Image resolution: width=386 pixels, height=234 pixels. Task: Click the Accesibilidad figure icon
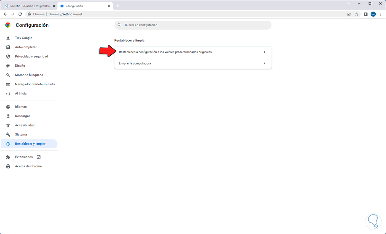[x=8, y=125]
